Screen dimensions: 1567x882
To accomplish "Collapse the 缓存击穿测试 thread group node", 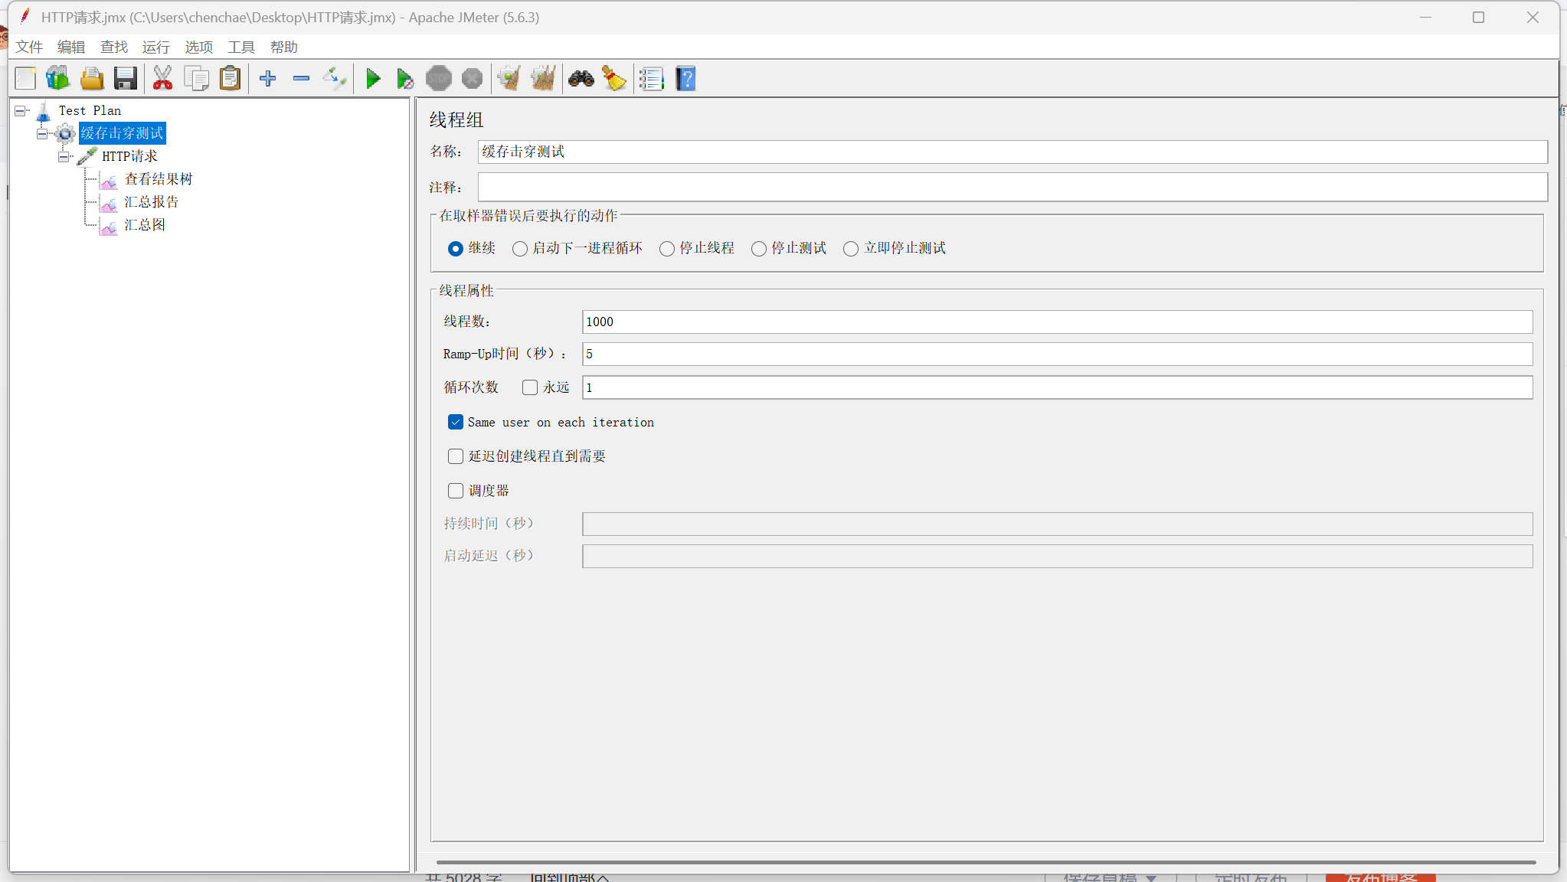I will coord(42,133).
